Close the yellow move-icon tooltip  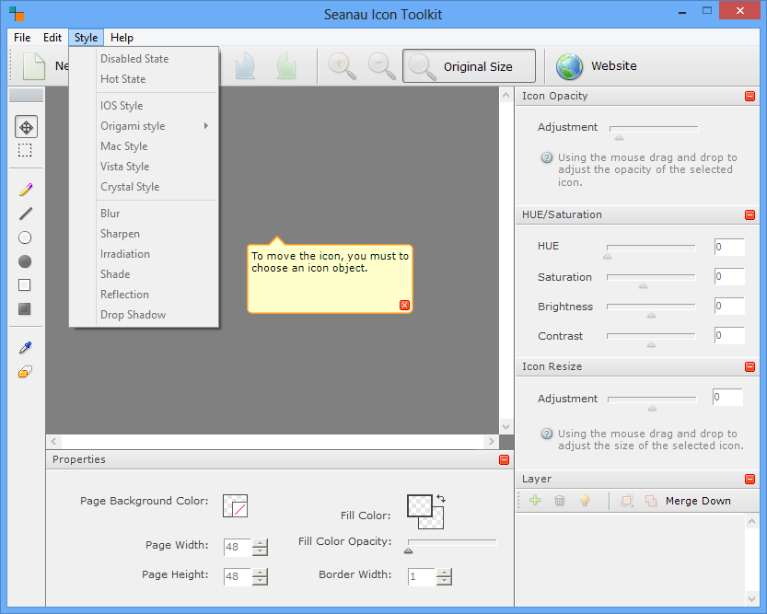tap(404, 305)
